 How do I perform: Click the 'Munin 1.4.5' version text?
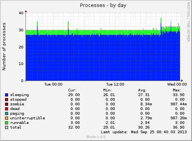click(96, 137)
